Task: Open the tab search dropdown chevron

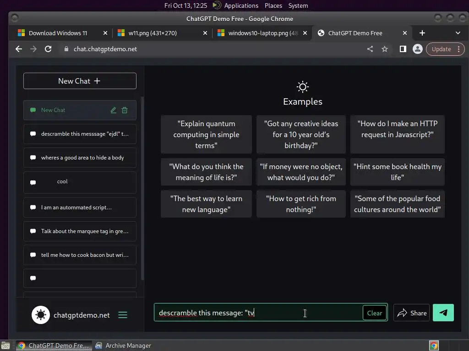Action: click(458, 33)
